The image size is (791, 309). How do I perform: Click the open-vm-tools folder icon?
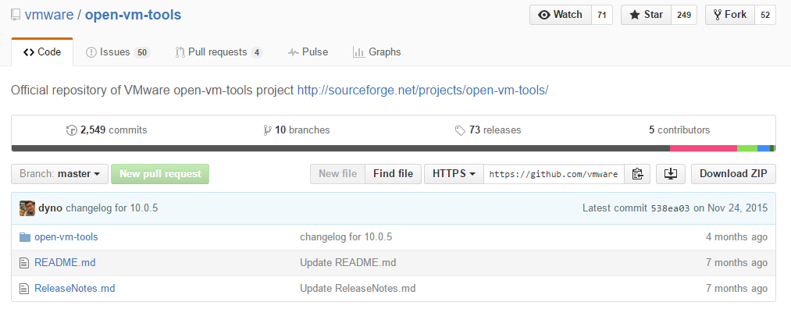(25, 237)
